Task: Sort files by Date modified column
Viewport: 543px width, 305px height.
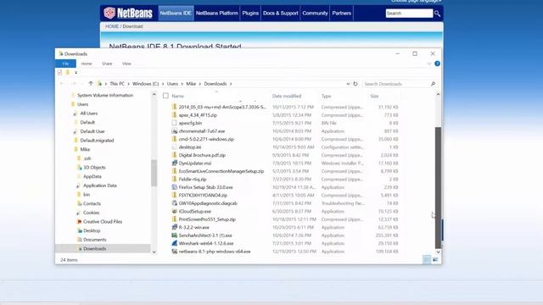Action: [x=287, y=96]
